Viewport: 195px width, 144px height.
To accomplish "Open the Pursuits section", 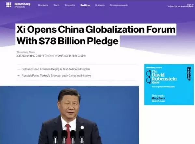I will [70, 5].
